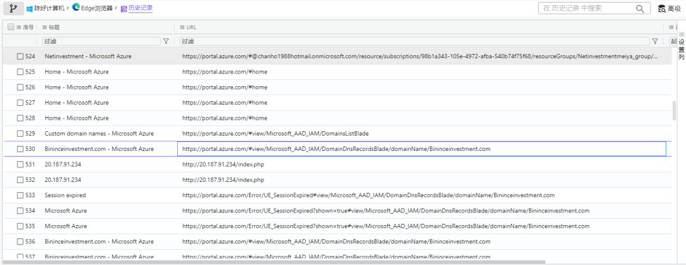Click the drag-handle icon beside 序号
686x265 pixels.
tap(19, 27)
